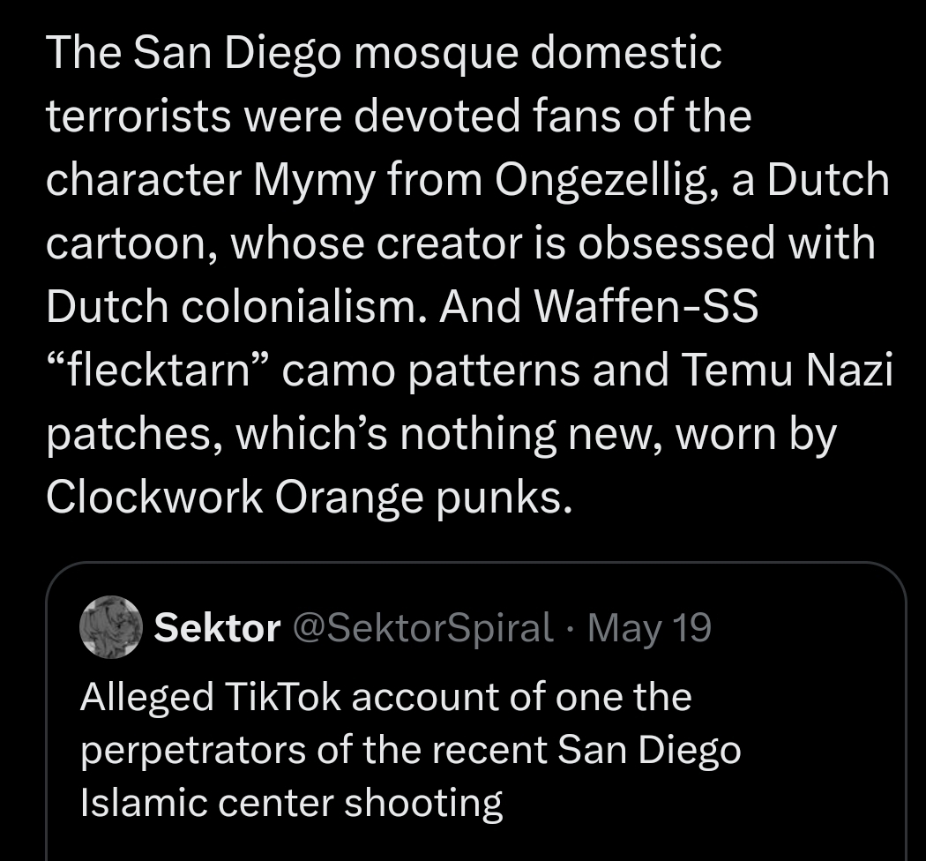Click the word cartoon in the post

130,243
